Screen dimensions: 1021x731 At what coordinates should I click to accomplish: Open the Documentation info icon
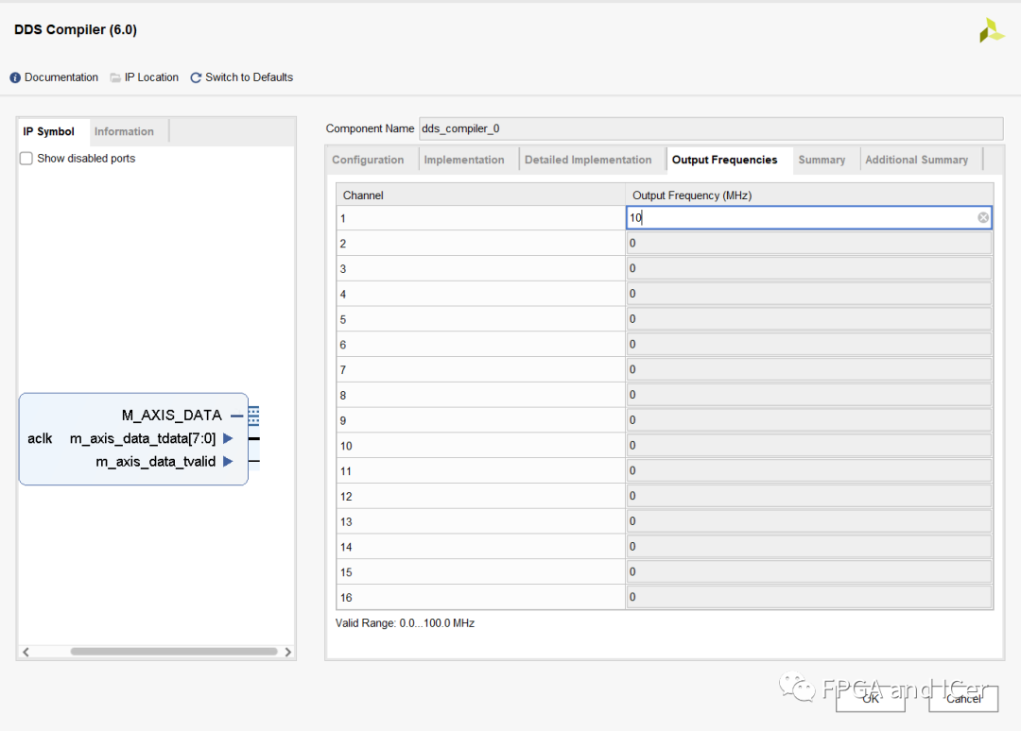(15, 77)
